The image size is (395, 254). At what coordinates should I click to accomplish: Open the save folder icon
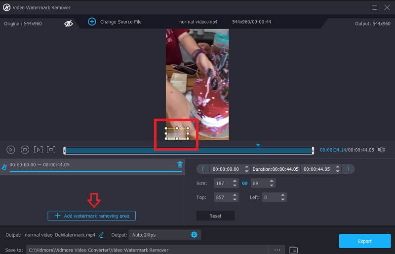tap(293, 250)
